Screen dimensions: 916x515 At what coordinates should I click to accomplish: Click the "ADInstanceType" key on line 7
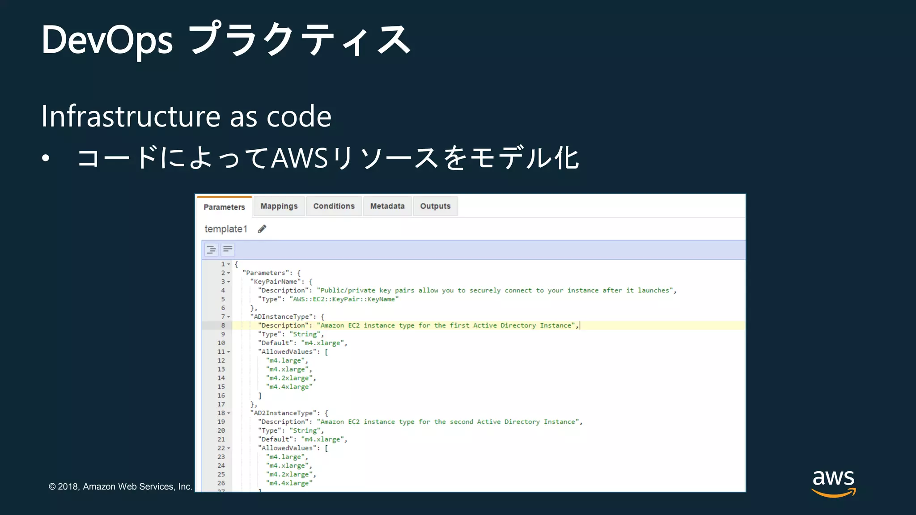(283, 317)
